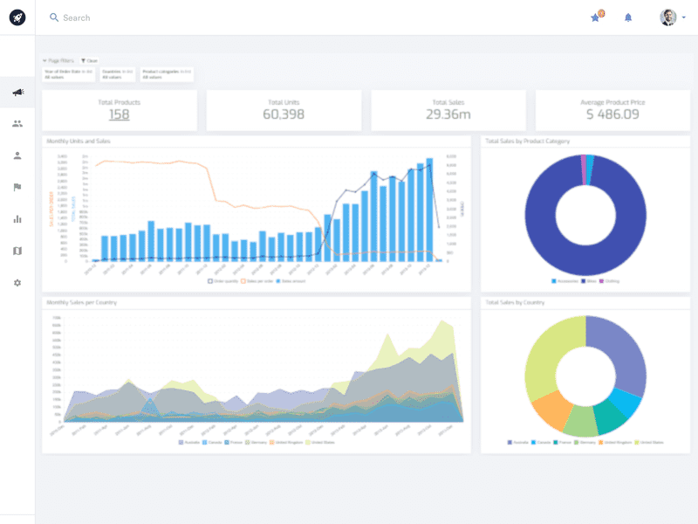Screen dimensions: 698x524
Task: Toggle Bikes legend in category donut
Action: pos(589,281)
